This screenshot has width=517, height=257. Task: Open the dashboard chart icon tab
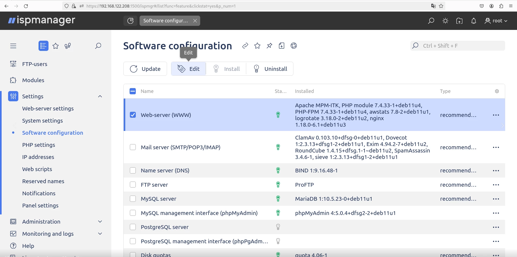[x=130, y=21]
